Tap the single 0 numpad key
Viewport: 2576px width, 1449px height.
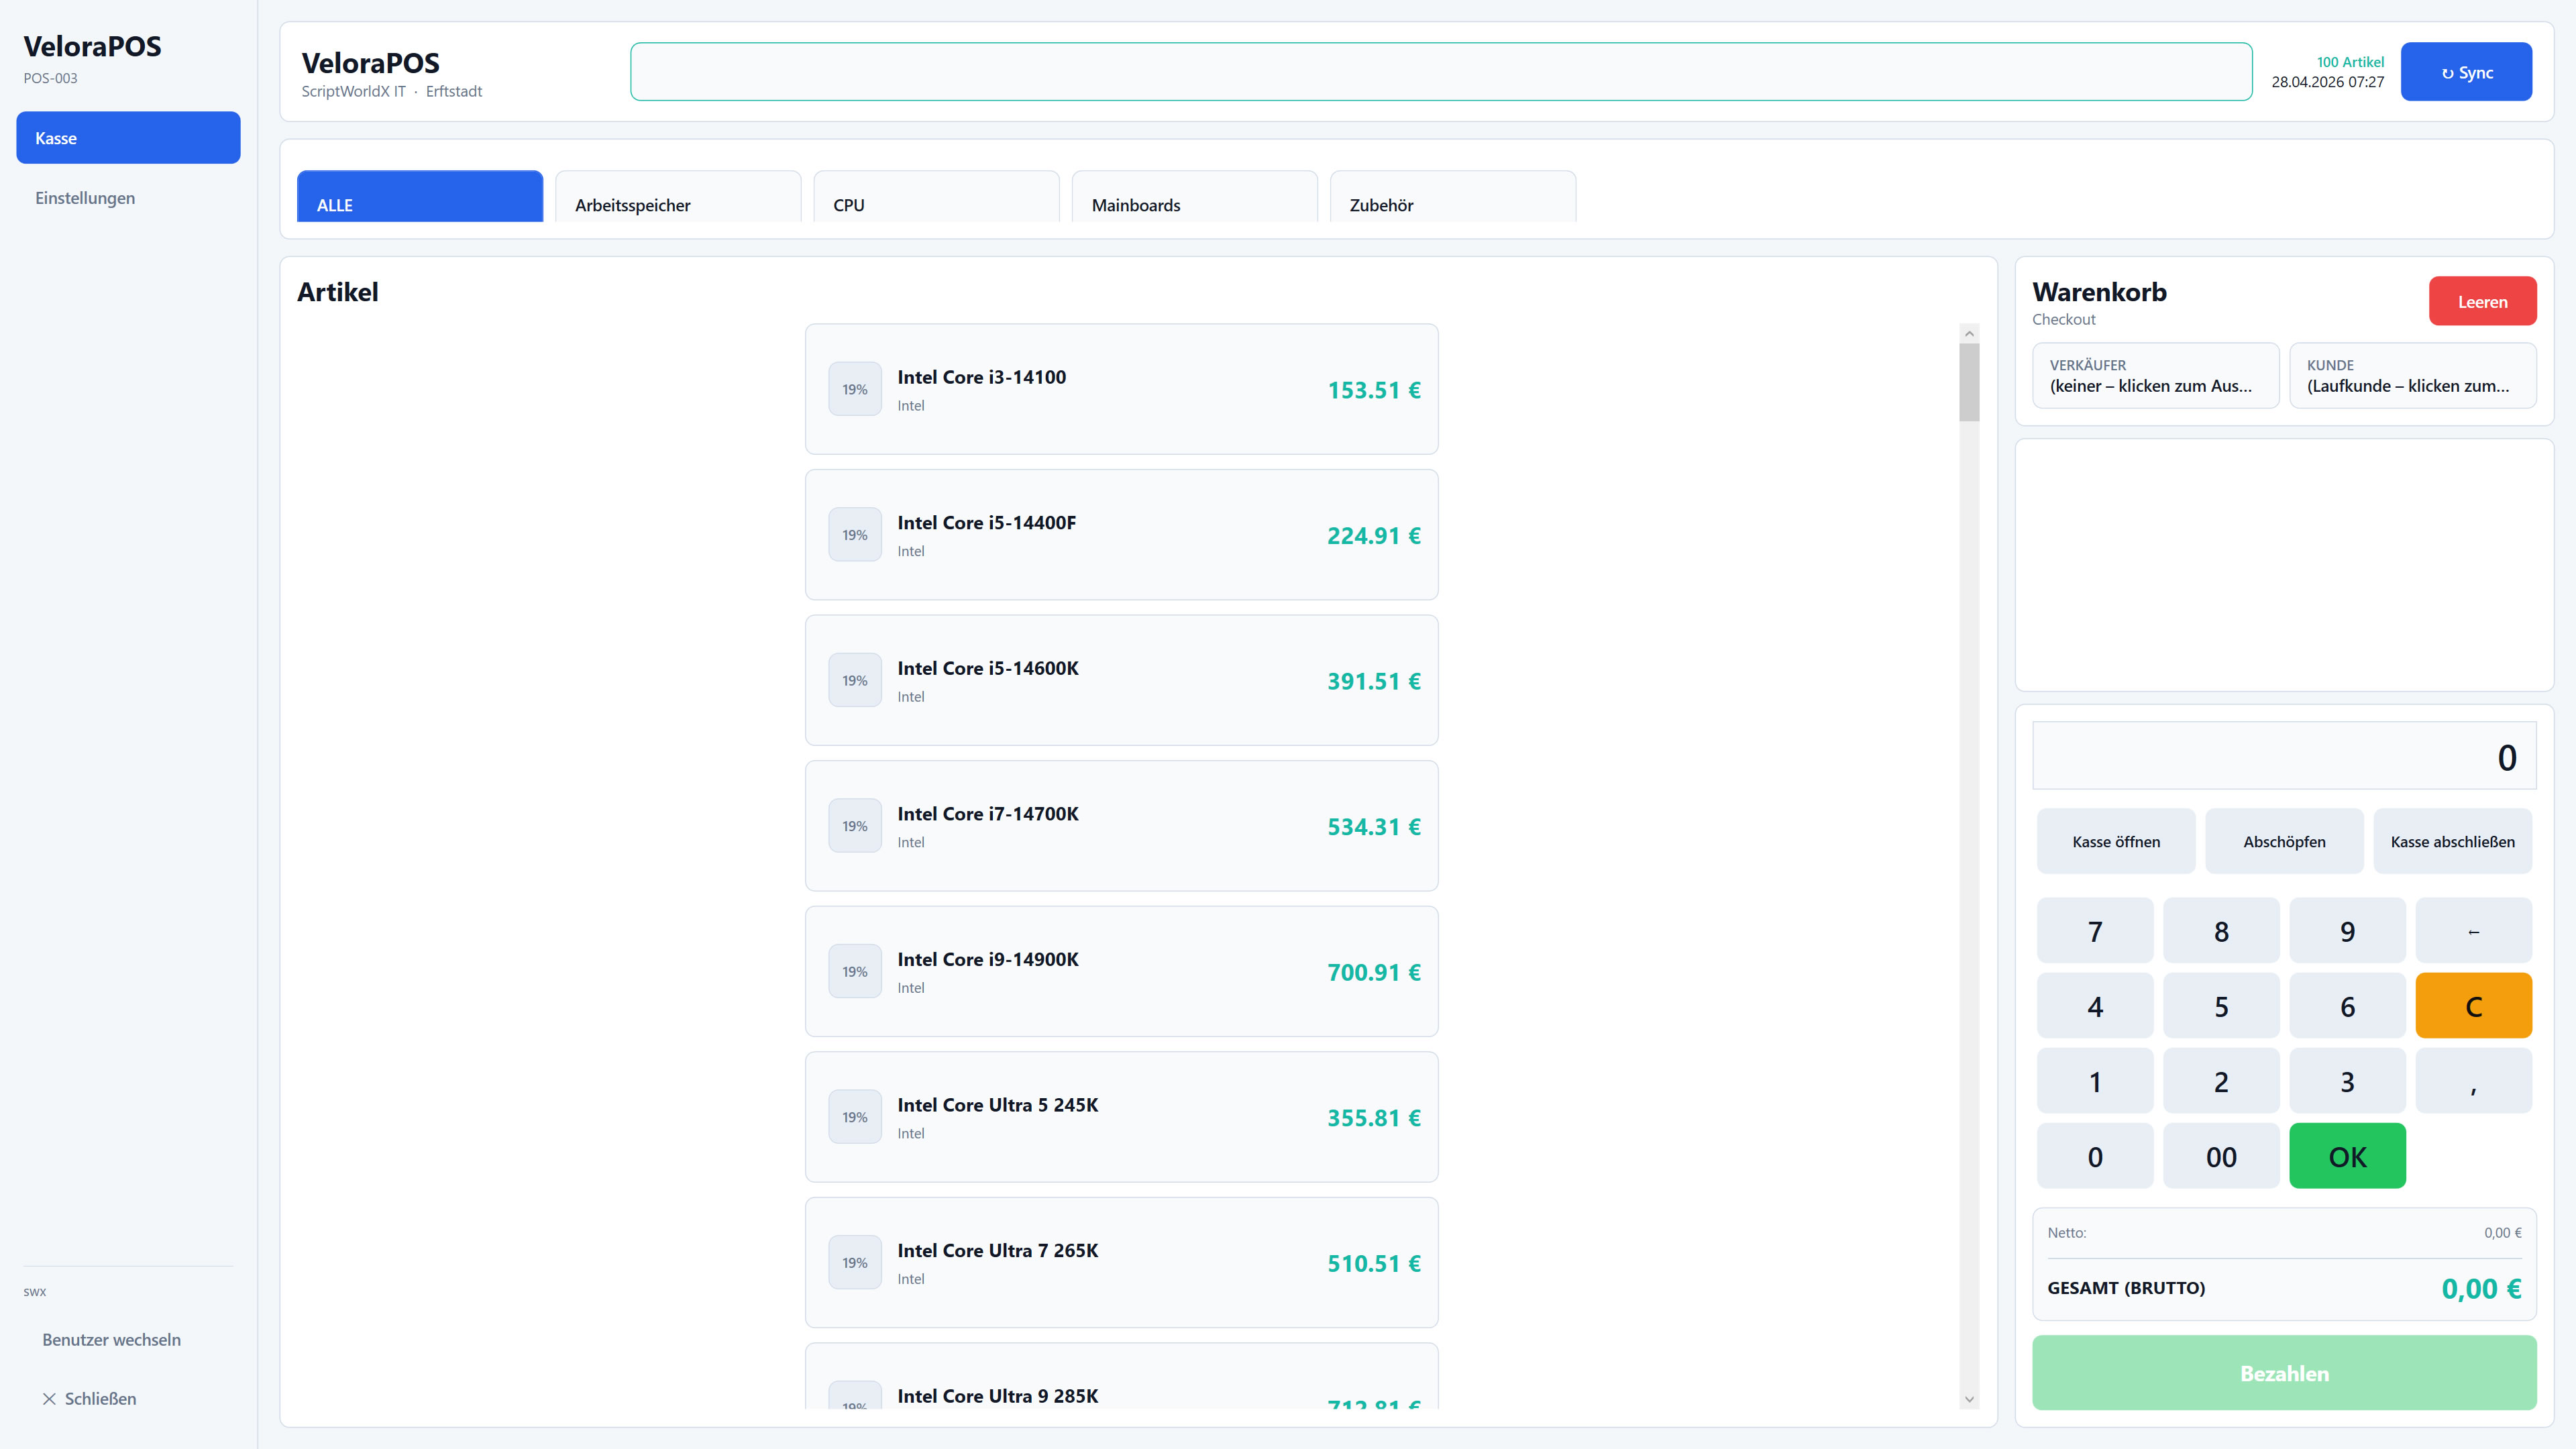coord(2095,1156)
